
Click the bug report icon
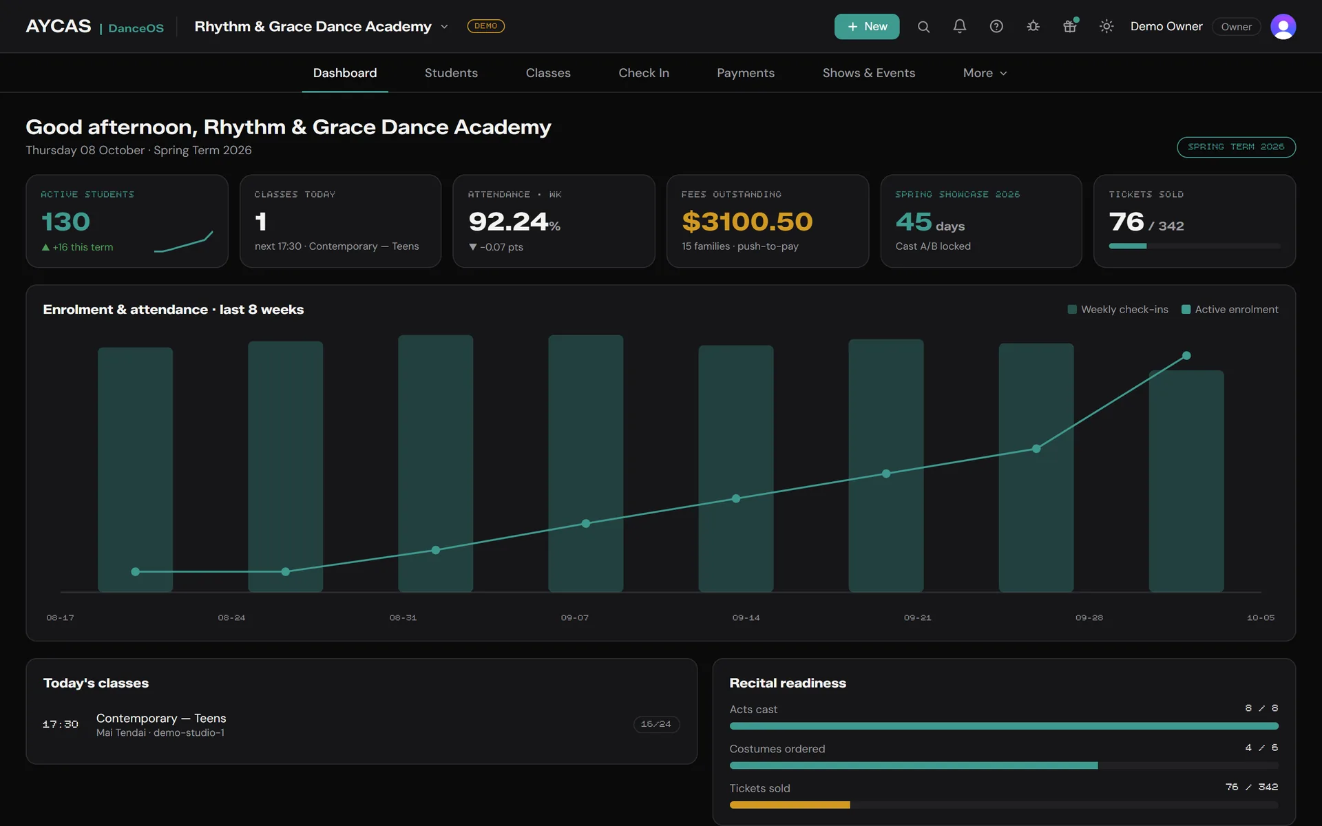pyautogui.click(x=1033, y=27)
